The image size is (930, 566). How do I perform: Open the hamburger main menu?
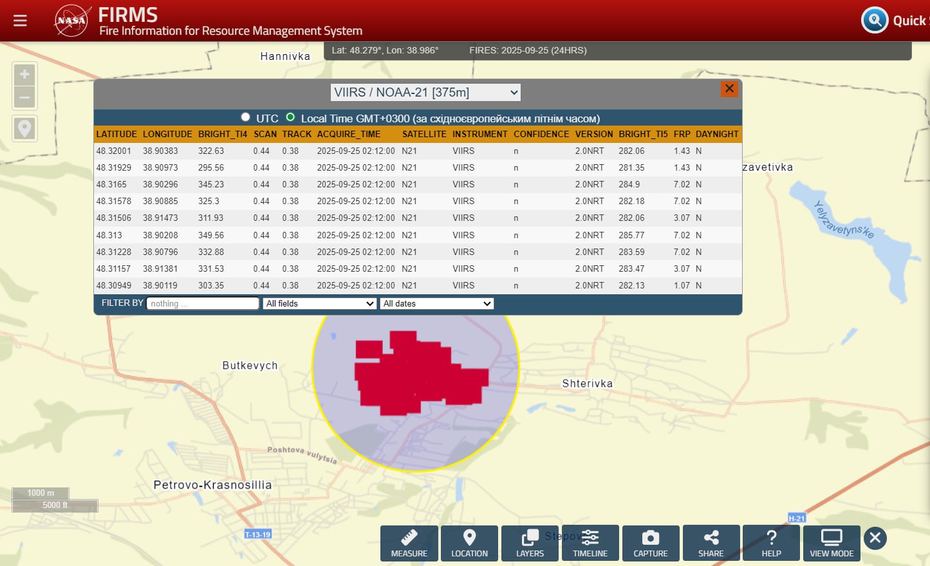[20, 21]
